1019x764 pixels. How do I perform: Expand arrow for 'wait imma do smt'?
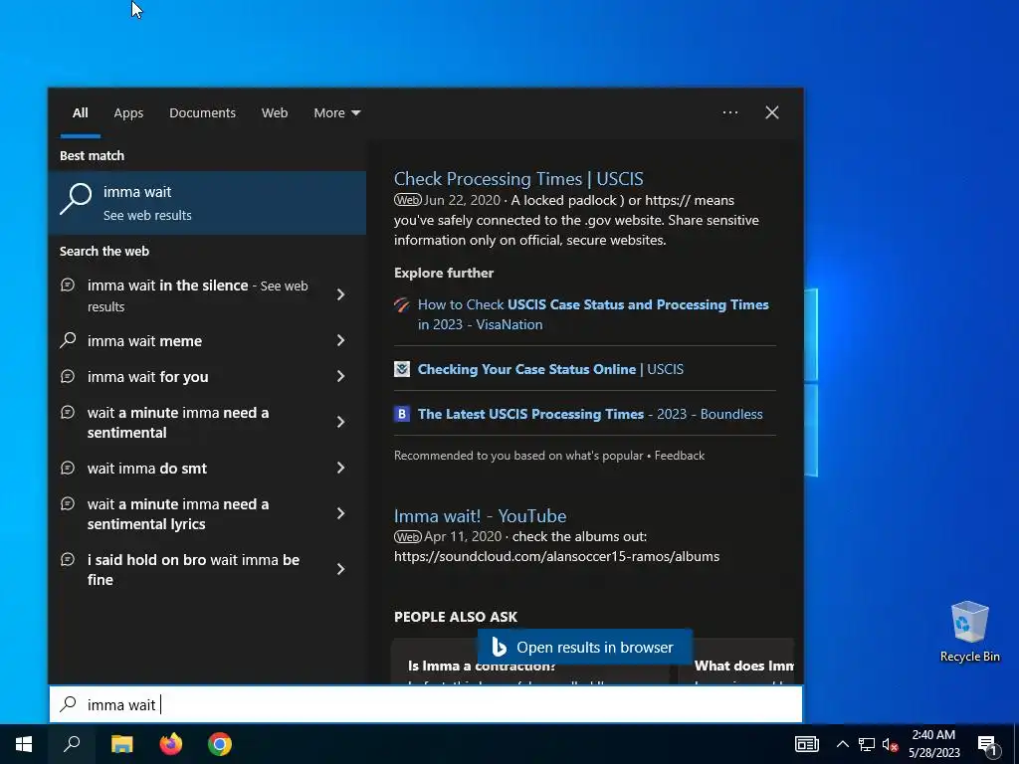tap(340, 468)
